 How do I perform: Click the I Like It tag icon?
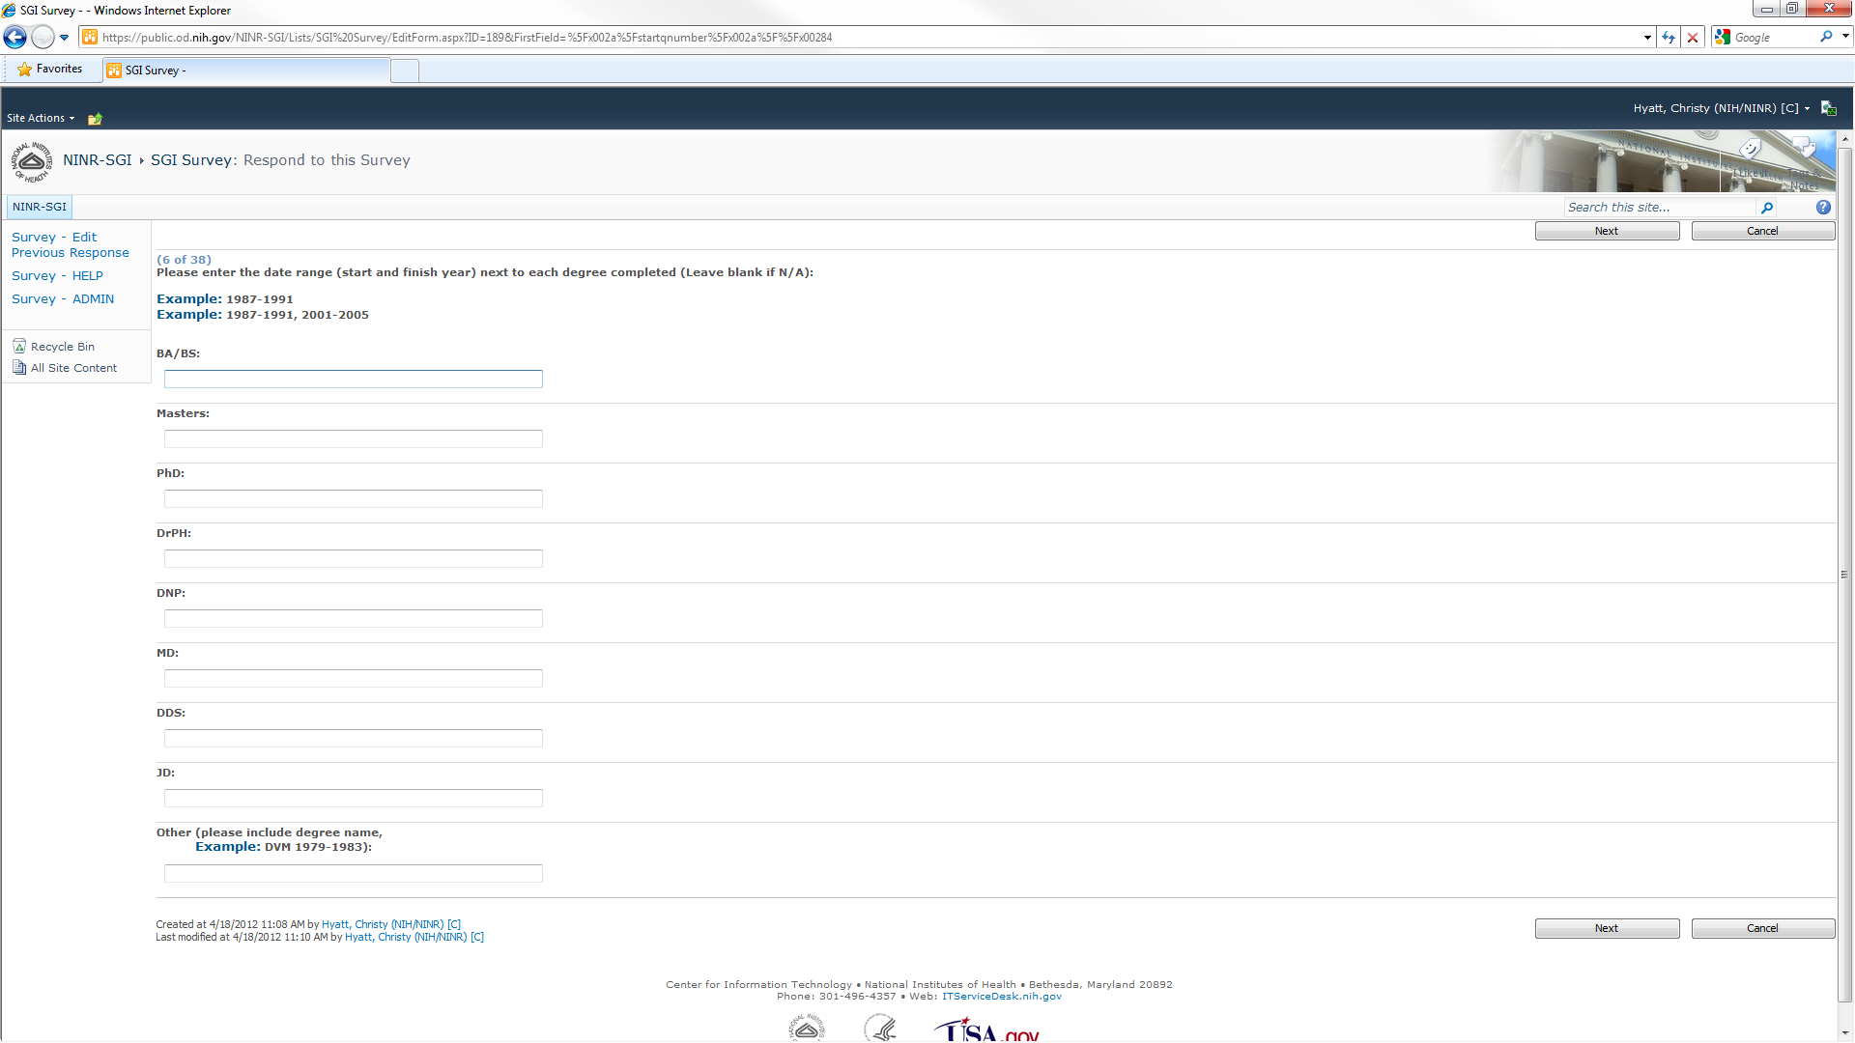pos(1751,151)
